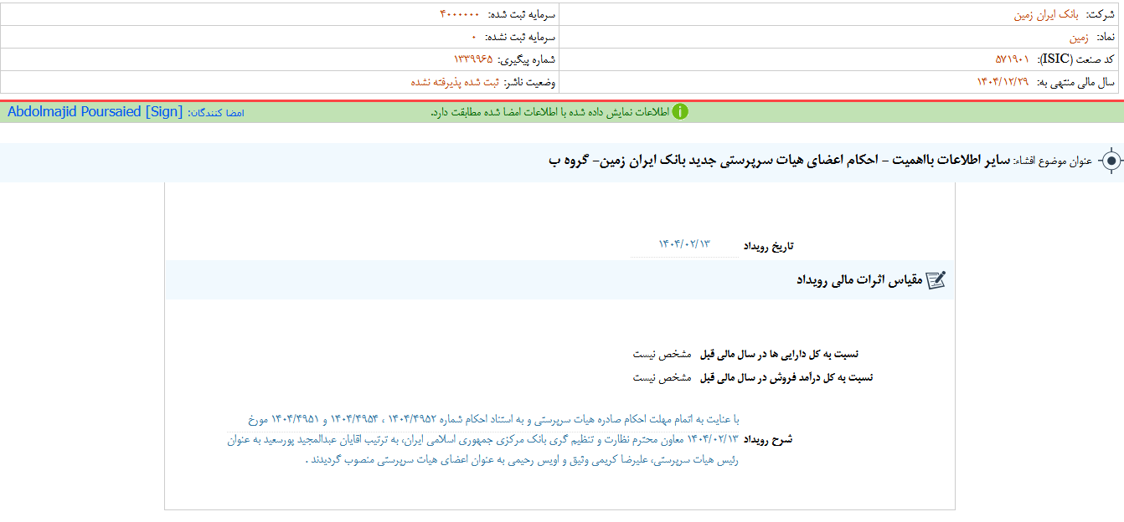Click the شماره پیگیری label

[x=527, y=59]
